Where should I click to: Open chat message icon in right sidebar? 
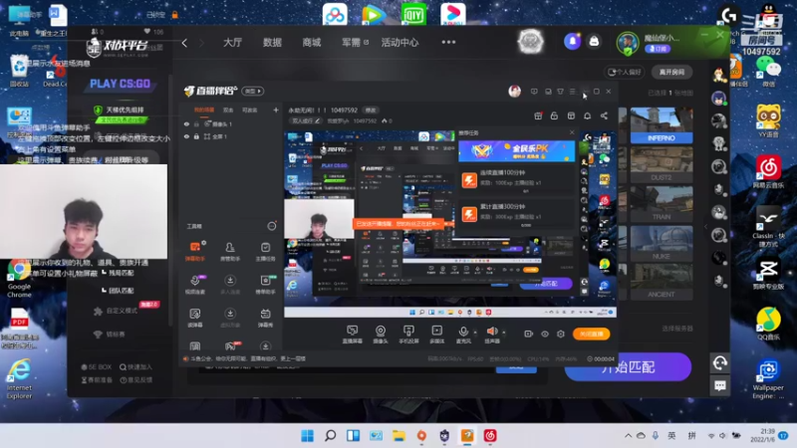719,386
